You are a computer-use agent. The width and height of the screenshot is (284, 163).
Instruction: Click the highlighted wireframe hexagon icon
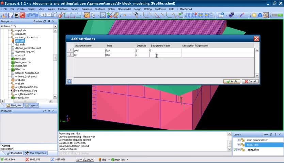pos(266,15)
